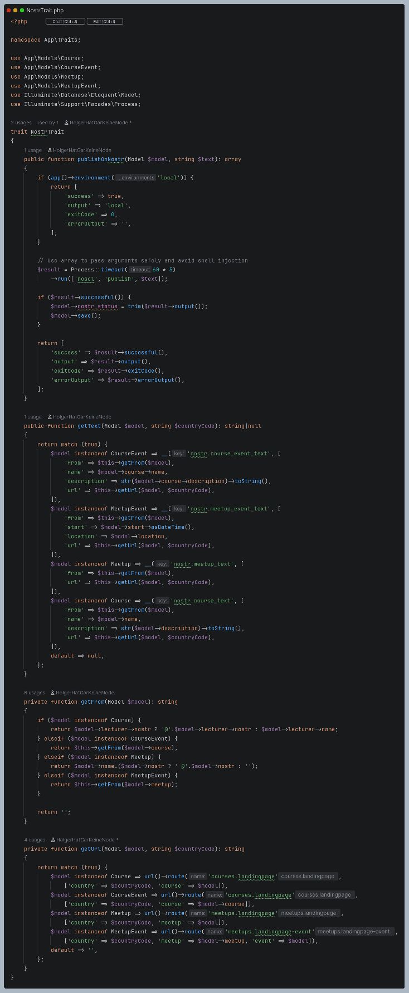
Task: Select the NostrTrait.php file title
Action: point(45,11)
